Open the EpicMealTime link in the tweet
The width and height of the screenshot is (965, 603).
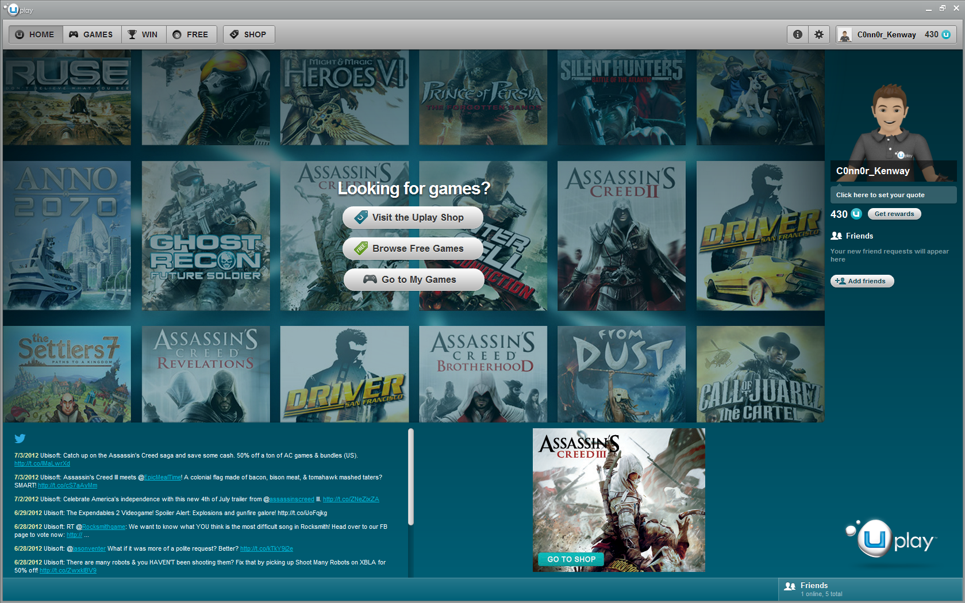(163, 477)
